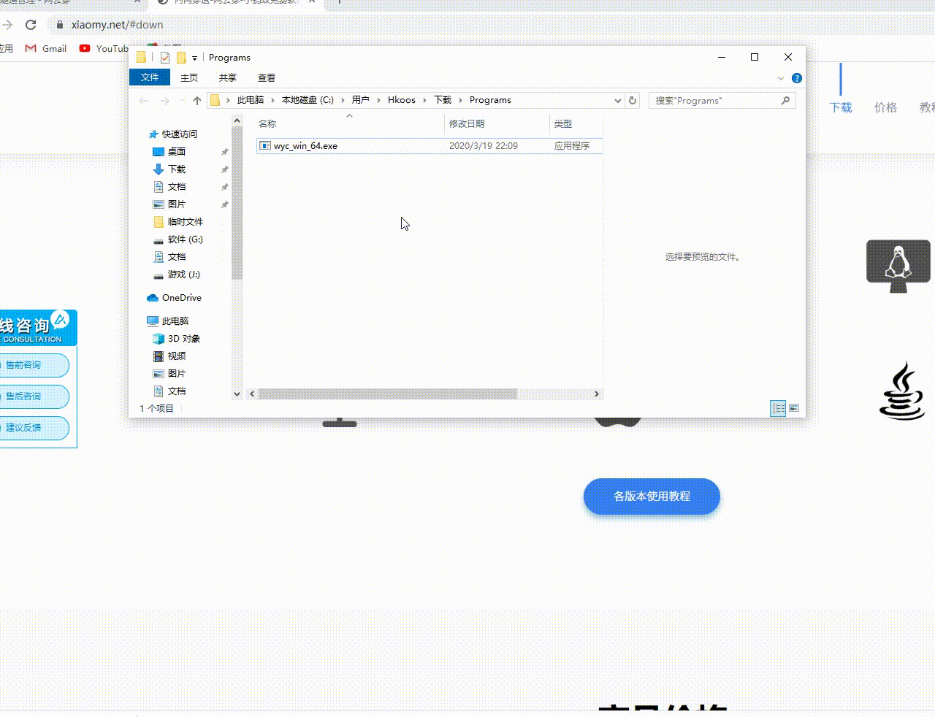Click the refresh icon beside the address bar
Viewport: 935px width, 717px height.
(x=633, y=101)
